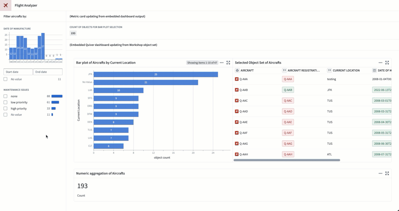Open the Bar plot panel options menu
Image resolution: width=399 pixels, height=211 pixels.
[222, 63]
